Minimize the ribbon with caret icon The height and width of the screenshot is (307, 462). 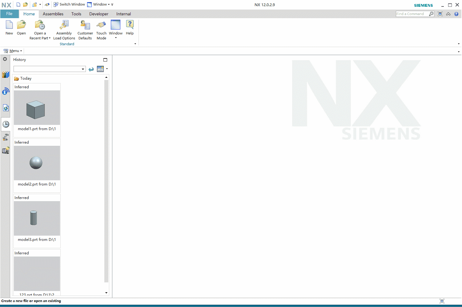448,14
